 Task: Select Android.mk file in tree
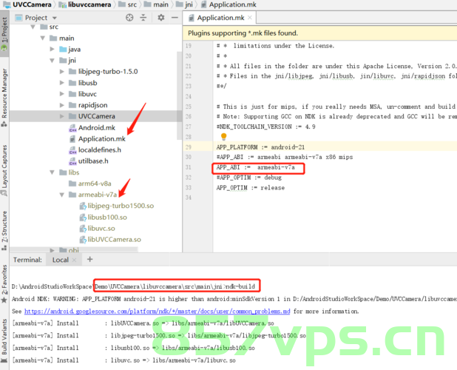pos(96,128)
